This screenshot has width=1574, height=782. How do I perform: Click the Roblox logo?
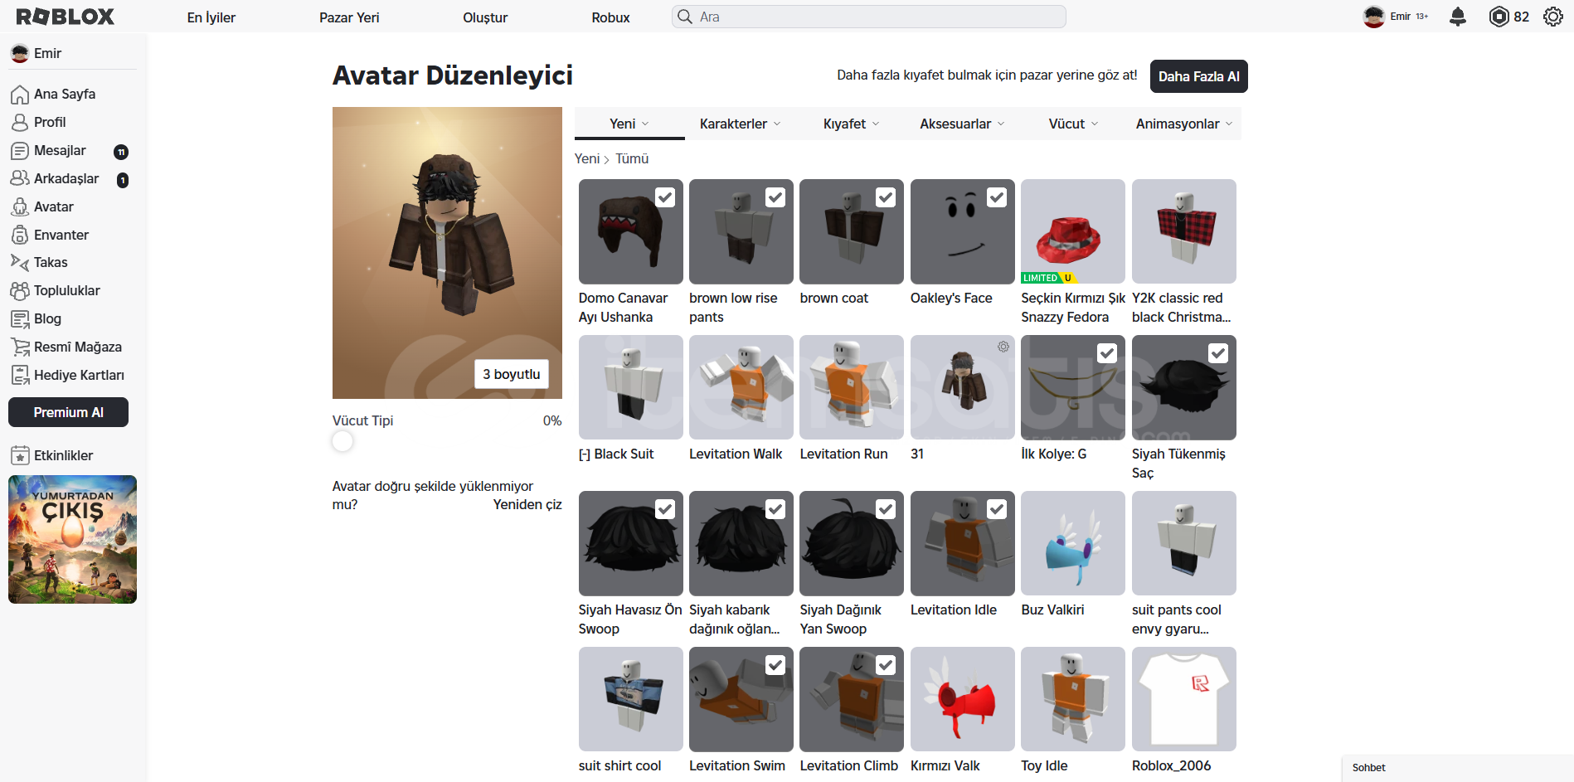tap(66, 17)
